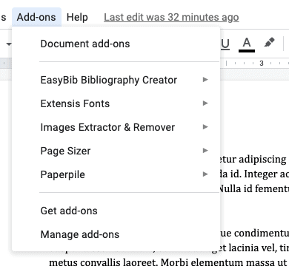Open Paperpile submenu
Screen dimensions: 289x269
tap(116, 174)
